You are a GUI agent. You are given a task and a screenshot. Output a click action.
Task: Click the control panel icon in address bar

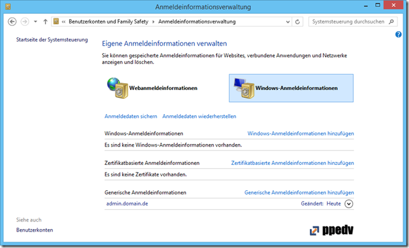pos(56,22)
